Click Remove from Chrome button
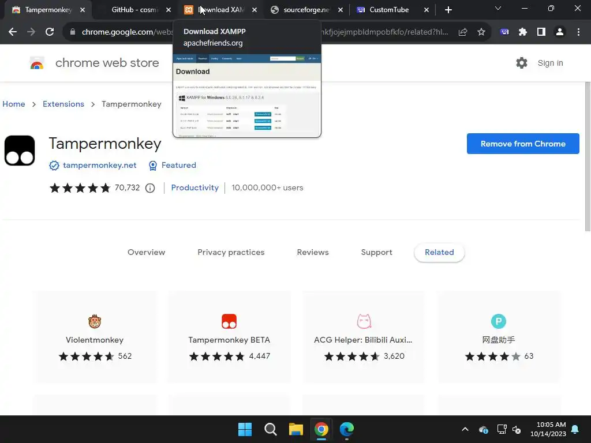This screenshot has height=443, width=591. [x=523, y=144]
